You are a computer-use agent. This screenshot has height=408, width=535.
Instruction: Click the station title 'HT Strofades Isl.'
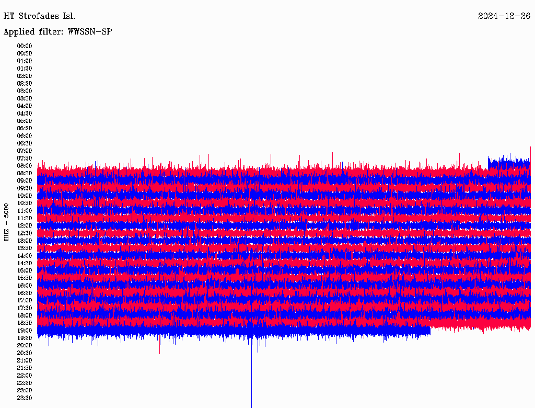tap(40, 16)
